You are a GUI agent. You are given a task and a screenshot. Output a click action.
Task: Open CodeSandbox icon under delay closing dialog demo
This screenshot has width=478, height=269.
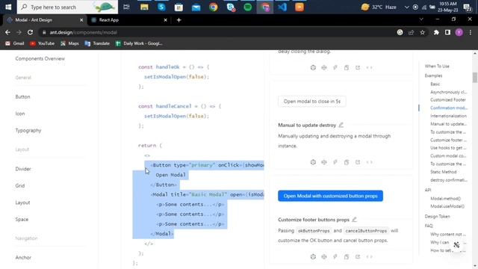point(313,68)
